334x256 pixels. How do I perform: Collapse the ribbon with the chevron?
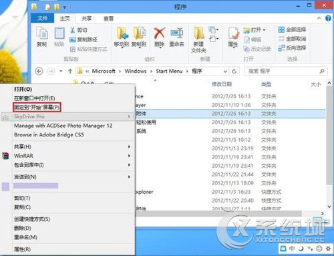(x=319, y=18)
